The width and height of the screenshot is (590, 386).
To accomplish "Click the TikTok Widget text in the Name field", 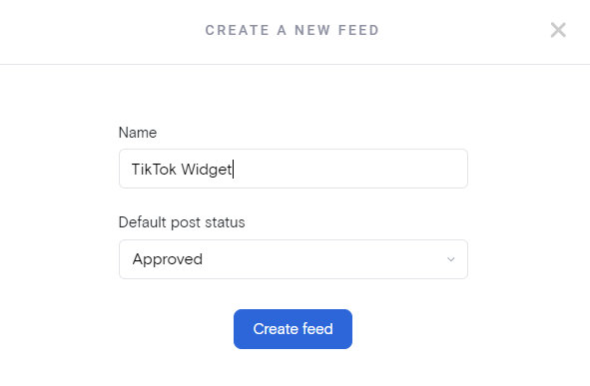I will pos(182,170).
